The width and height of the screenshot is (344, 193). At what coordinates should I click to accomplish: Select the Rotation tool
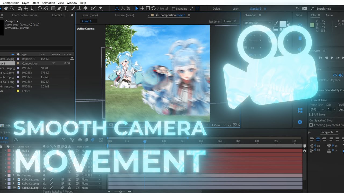(40, 9)
